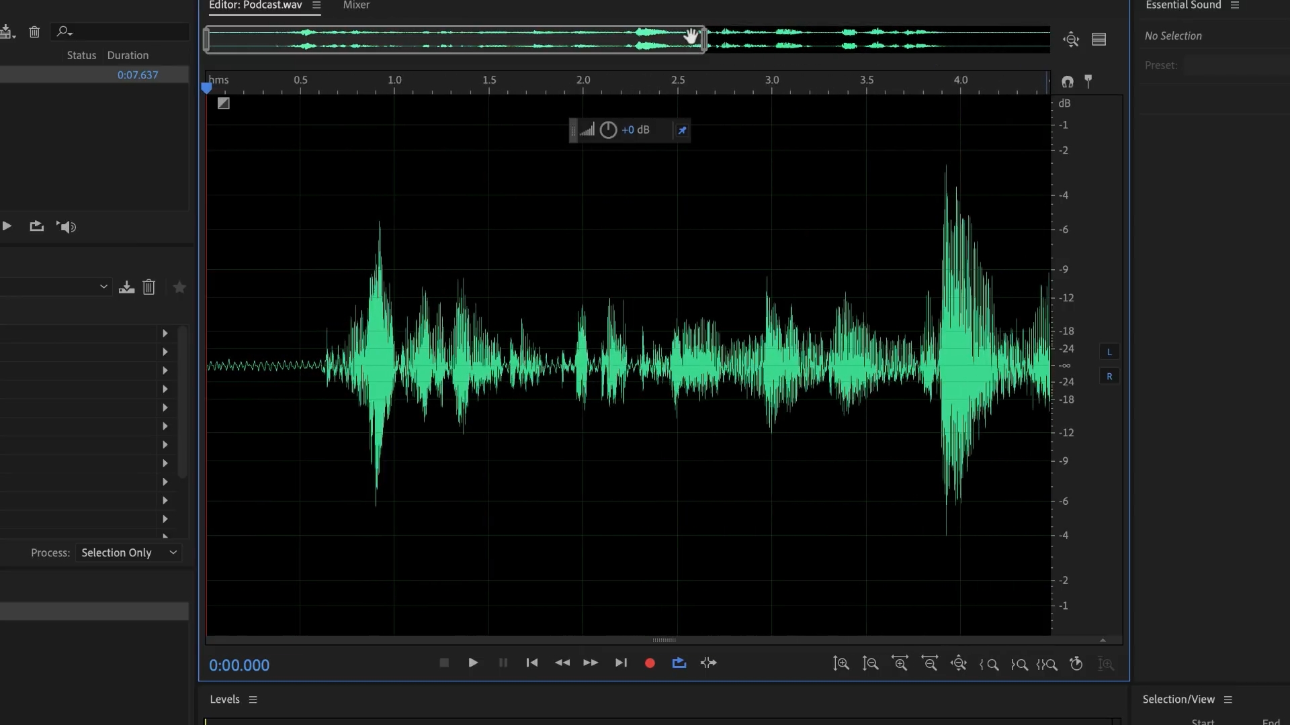
Task: Click the 0:00.000 timecode display
Action: [239, 665]
